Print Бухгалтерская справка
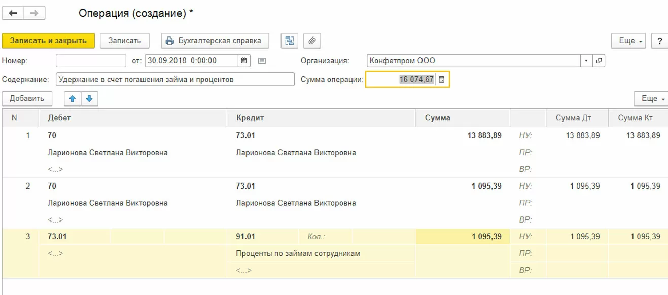 coord(215,41)
